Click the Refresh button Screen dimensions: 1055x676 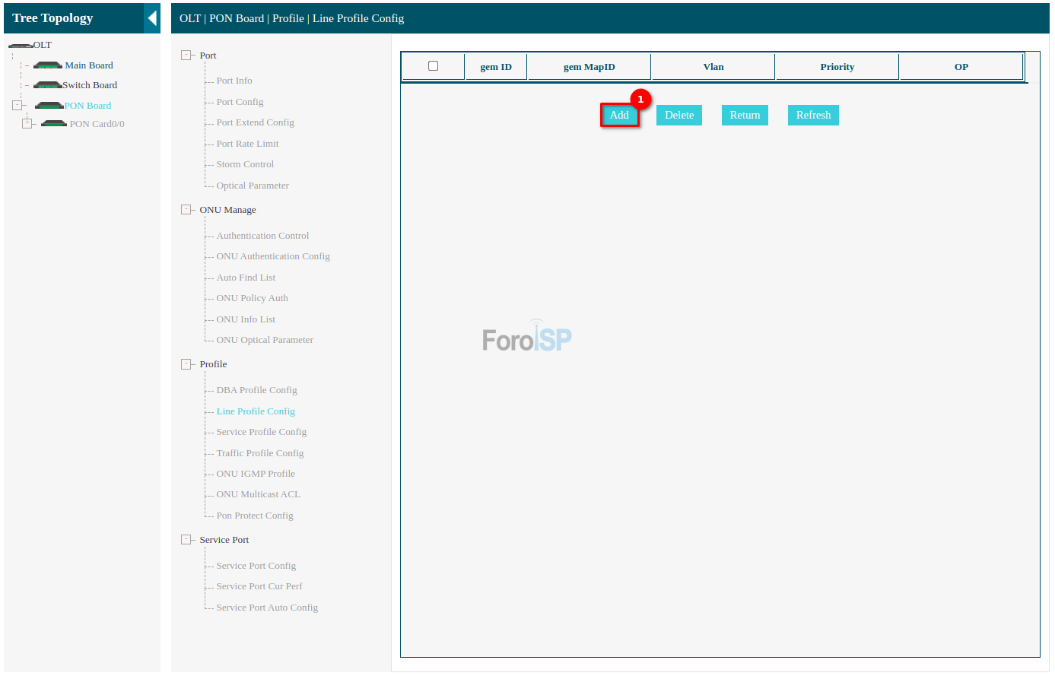(x=813, y=115)
